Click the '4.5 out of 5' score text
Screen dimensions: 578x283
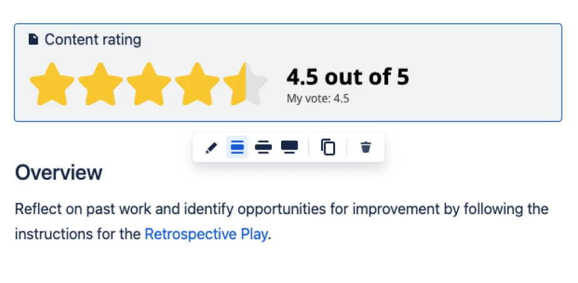(x=348, y=76)
